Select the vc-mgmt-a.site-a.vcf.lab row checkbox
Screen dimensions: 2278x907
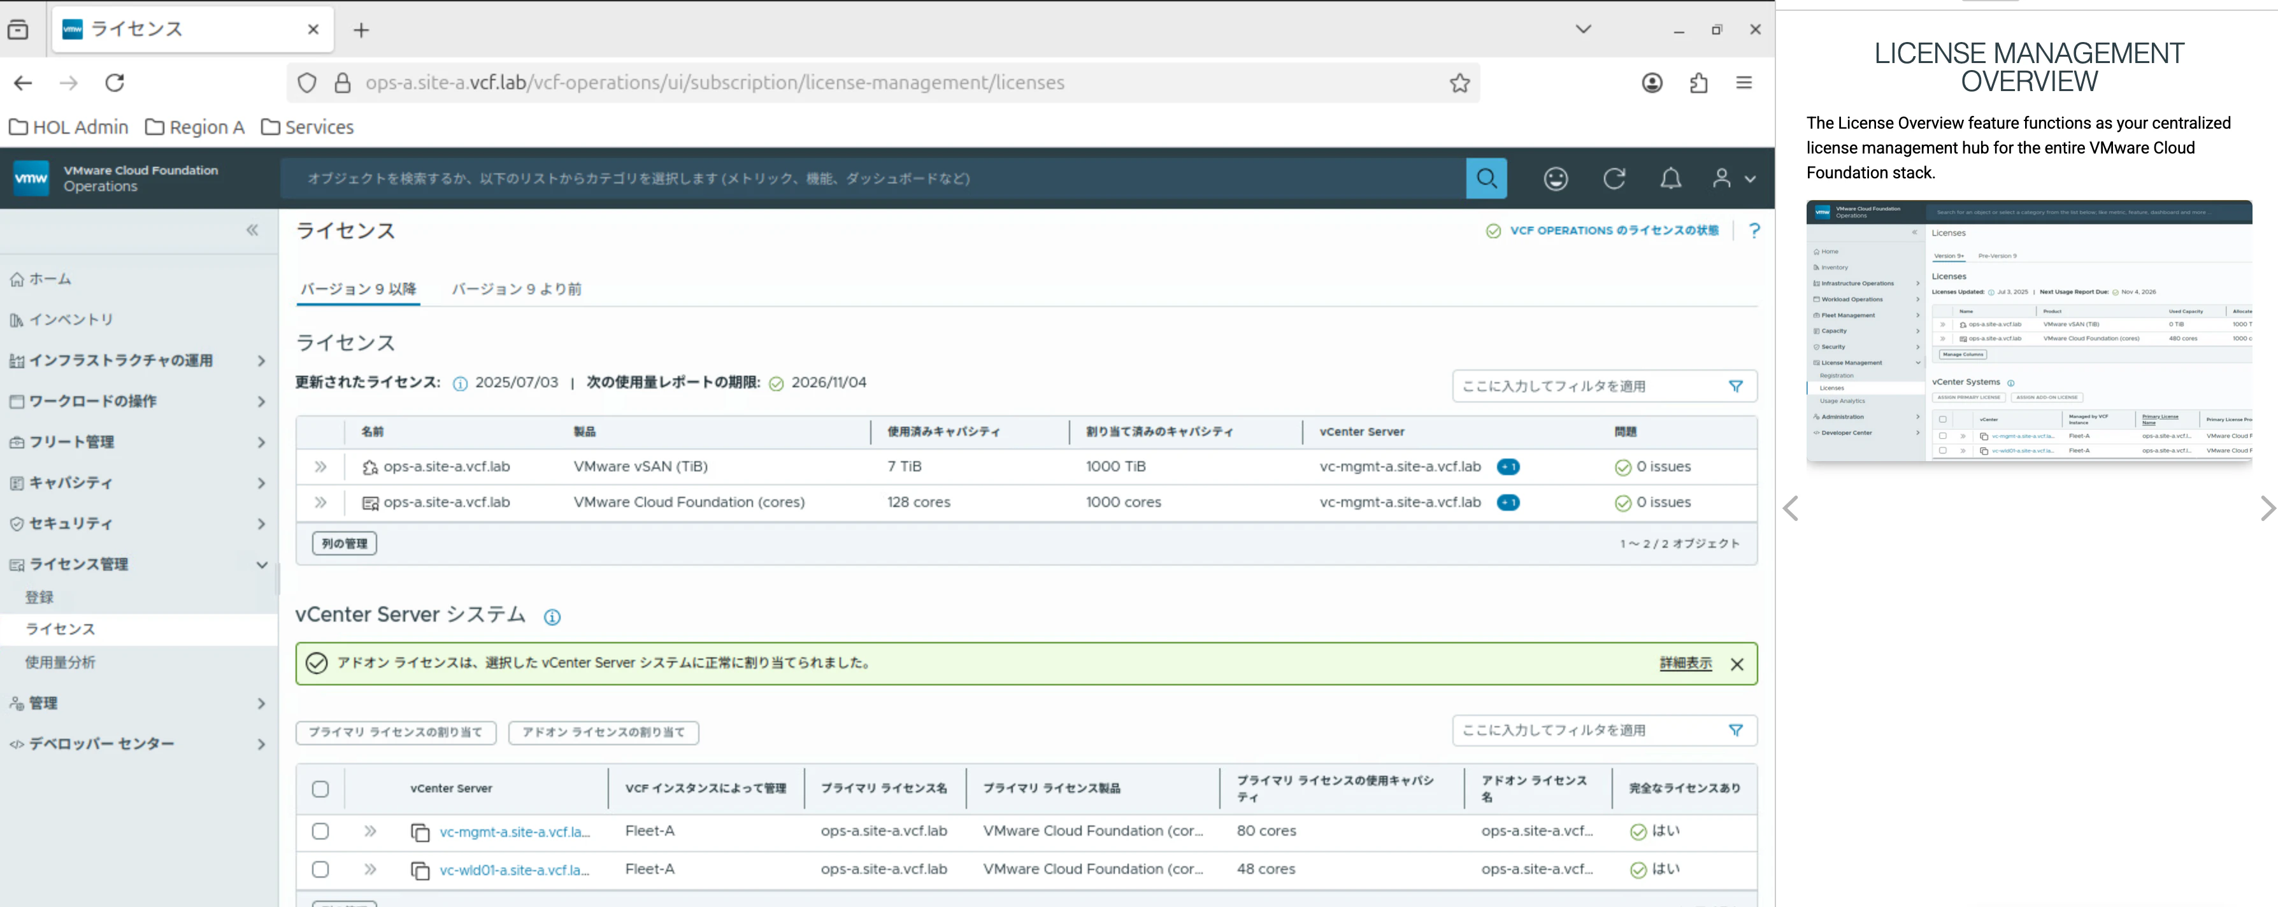320,831
